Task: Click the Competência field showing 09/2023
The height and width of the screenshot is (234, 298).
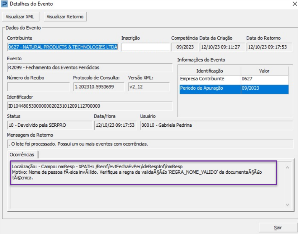Action: pyautogui.click(x=184, y=47)
